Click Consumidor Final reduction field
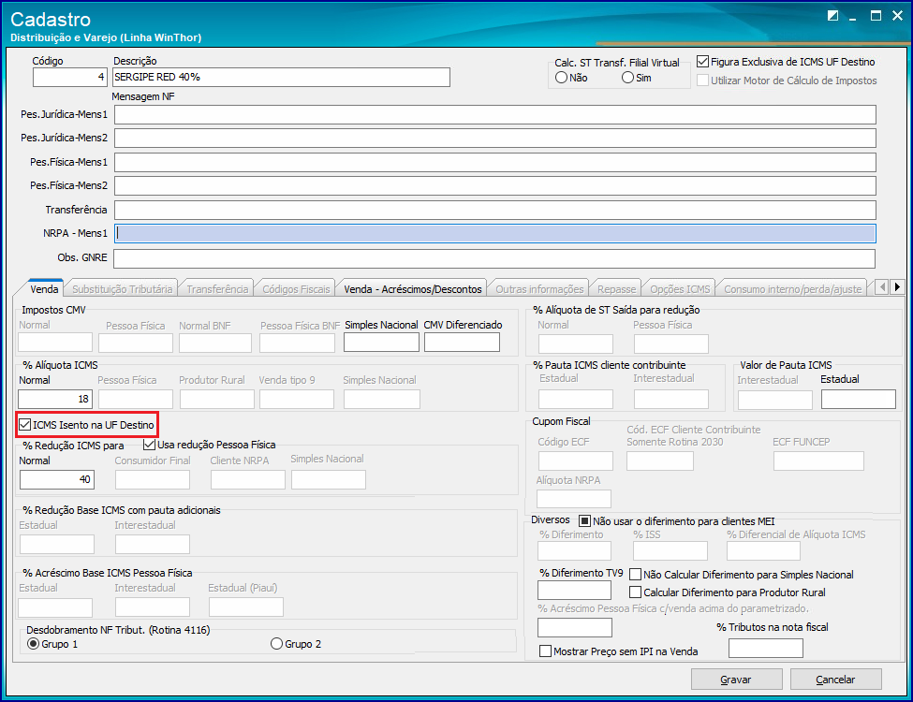Viewport: 913px width, 702px height. (x=153, y=479)
